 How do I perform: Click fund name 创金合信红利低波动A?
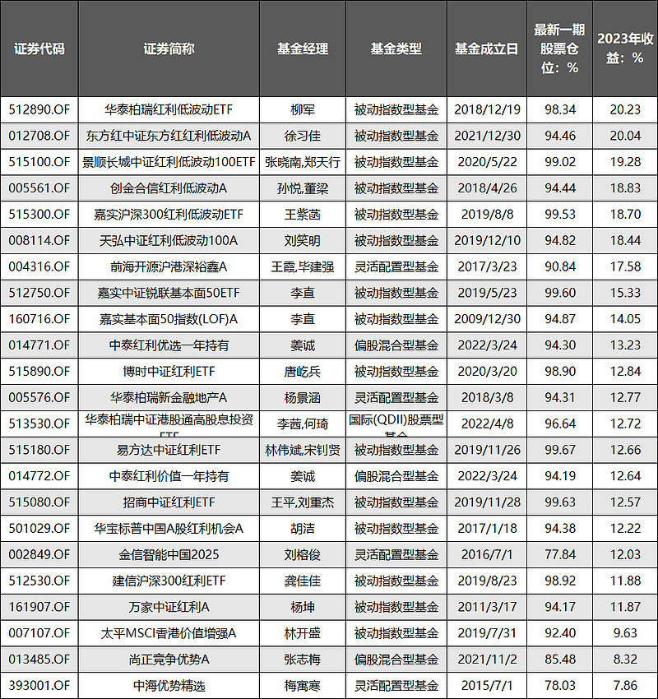[169, 188]
